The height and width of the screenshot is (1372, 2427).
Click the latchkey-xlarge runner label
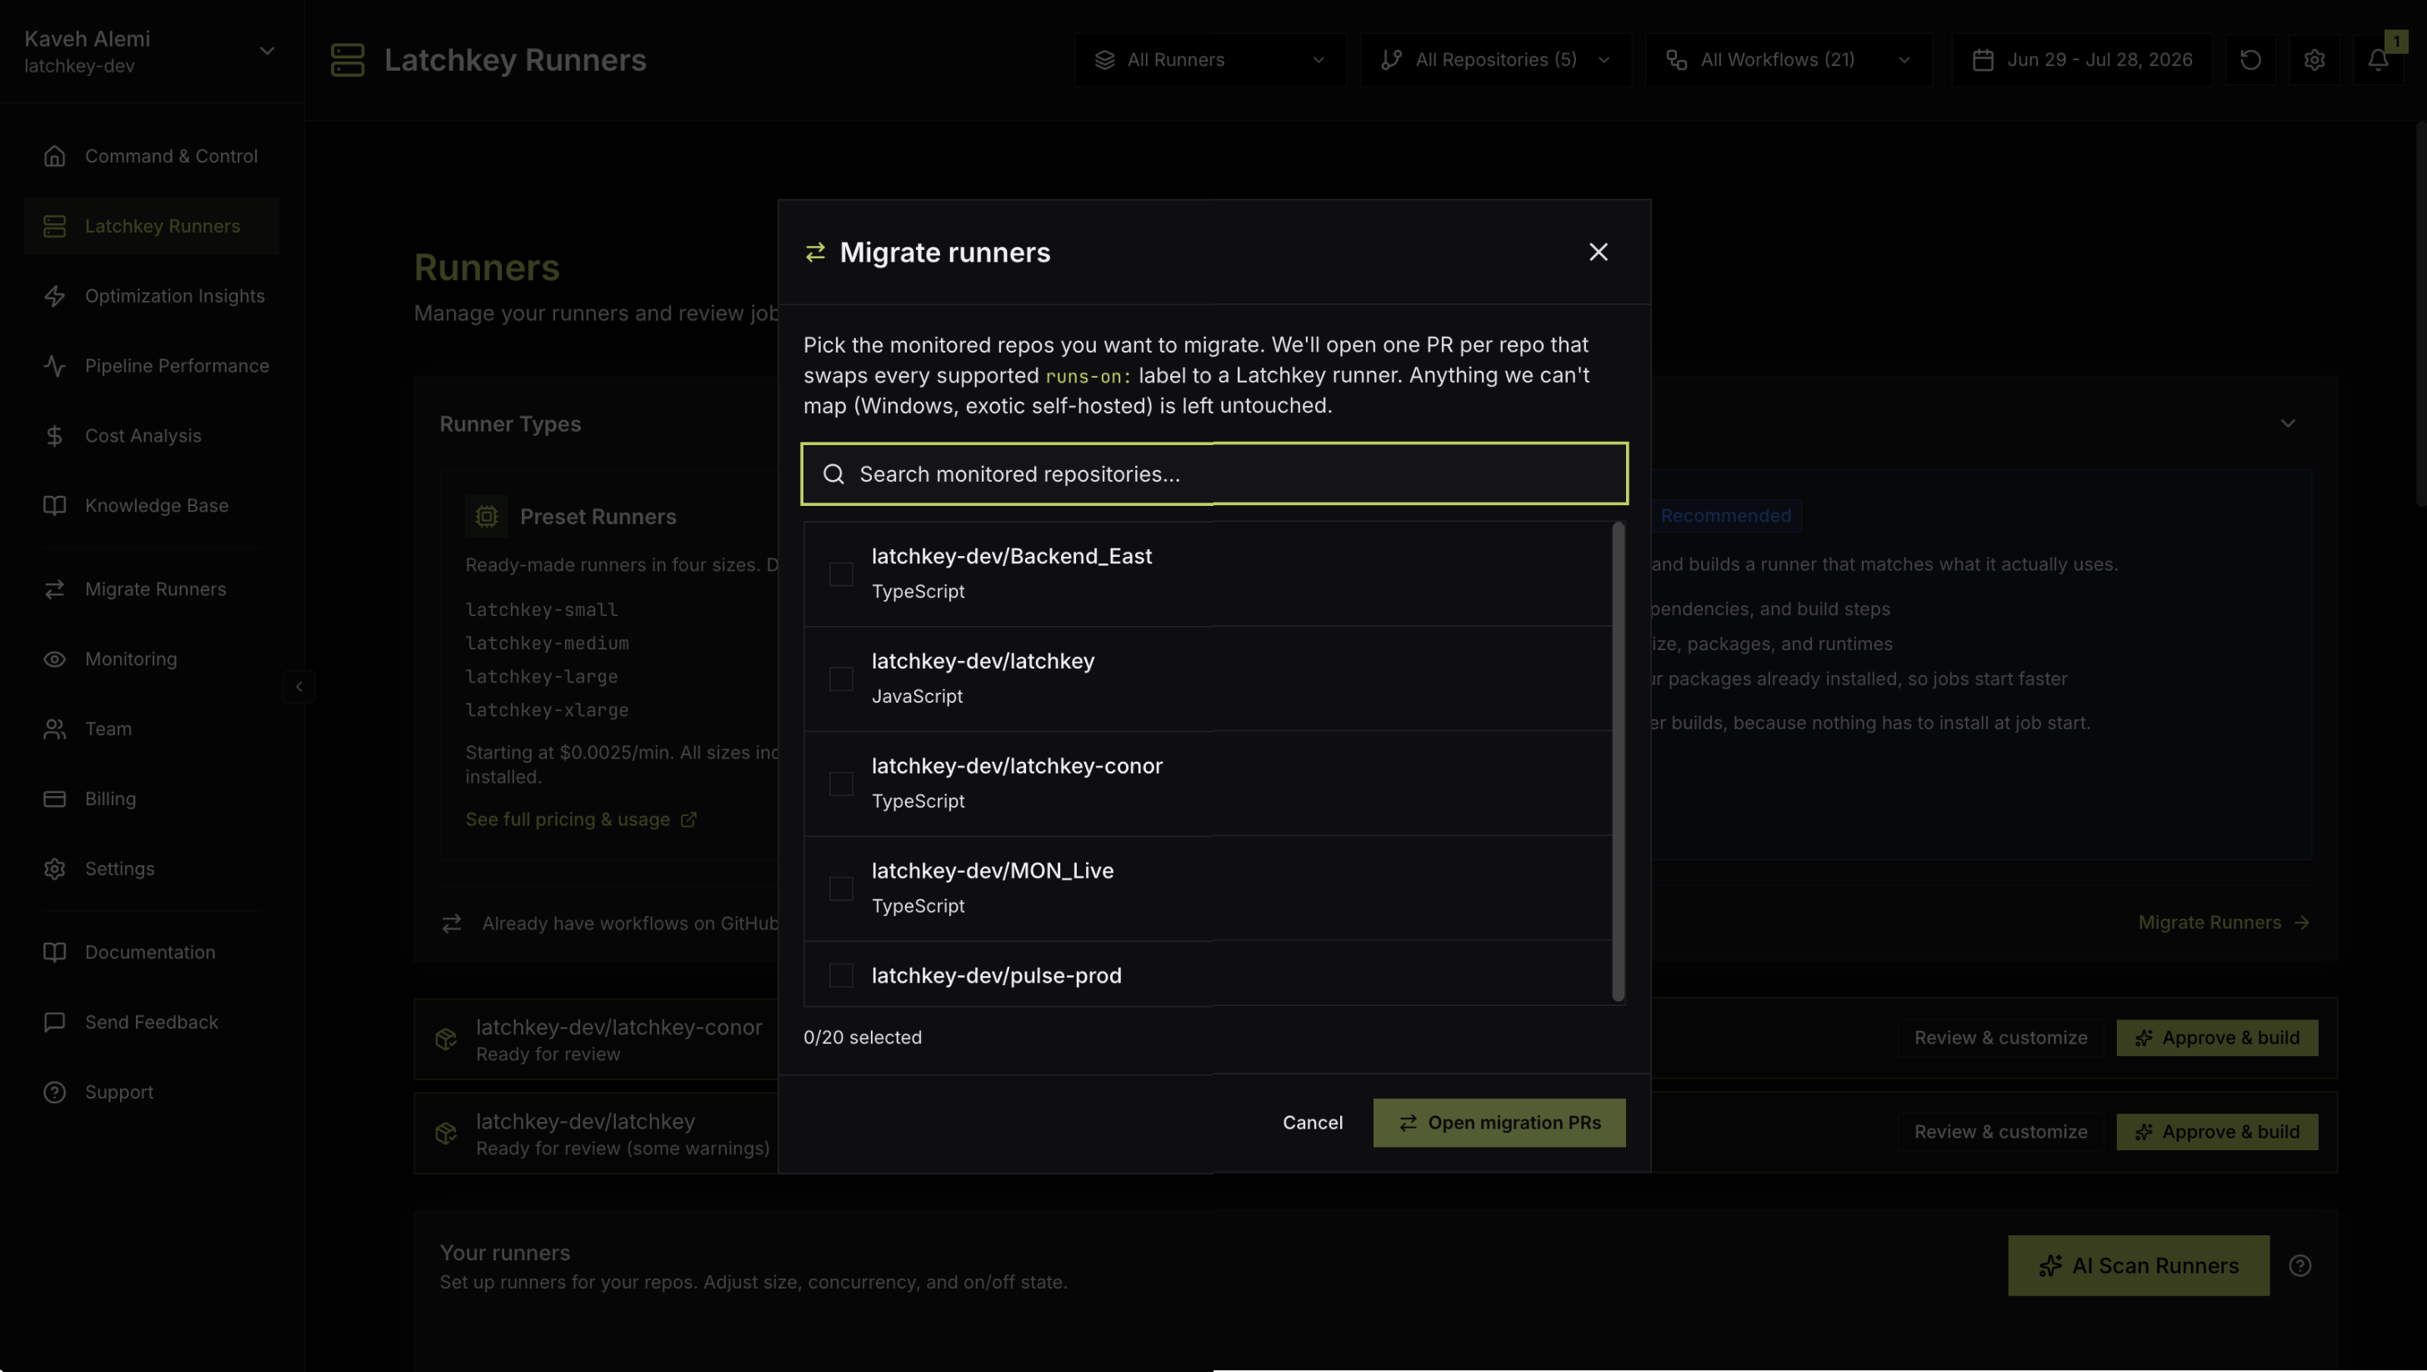coord(547,709)
